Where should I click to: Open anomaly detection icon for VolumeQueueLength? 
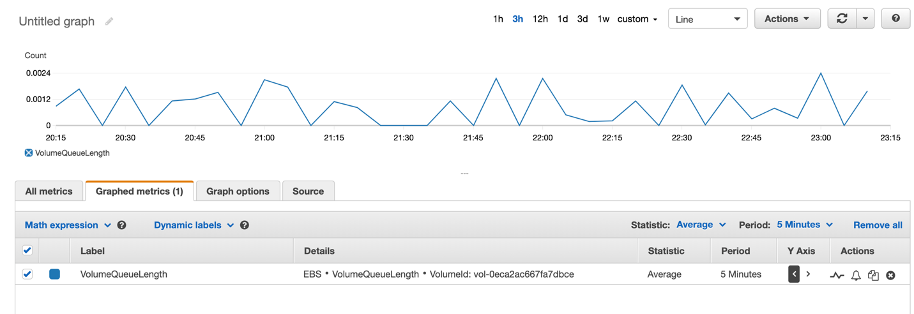837,275
